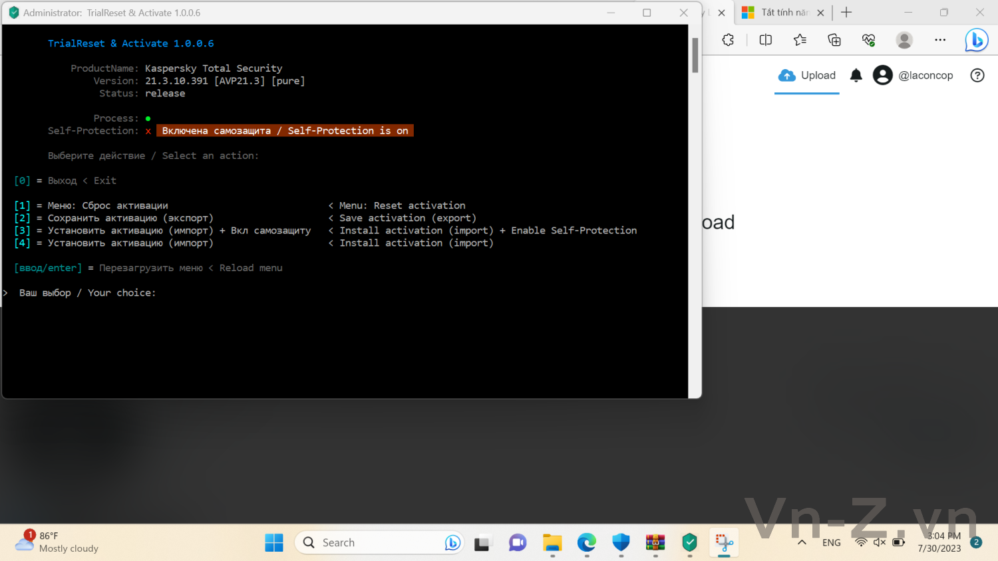This screenshot has width=998, height=561.
Task: Open WinRAR from the taskbar
Action: (655, 542)
